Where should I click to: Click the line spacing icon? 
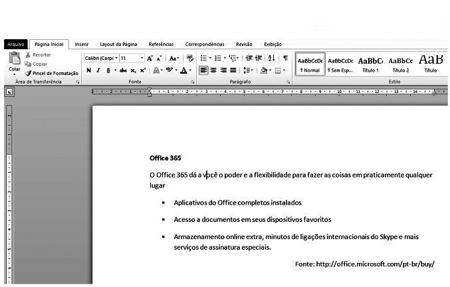[247, 70]
